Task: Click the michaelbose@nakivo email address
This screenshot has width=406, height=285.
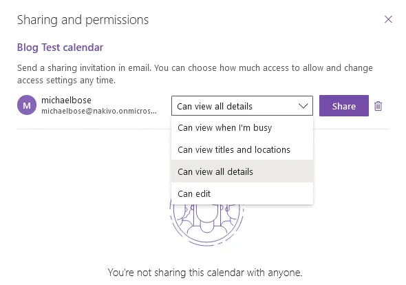Action: (x=99, y=111)
